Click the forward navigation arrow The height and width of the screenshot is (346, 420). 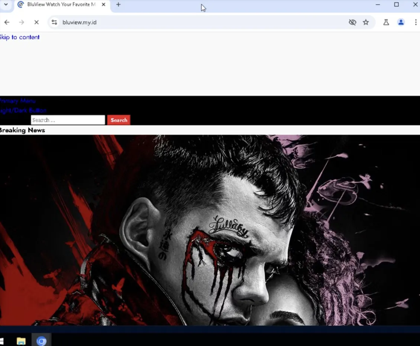click(22, 22)
